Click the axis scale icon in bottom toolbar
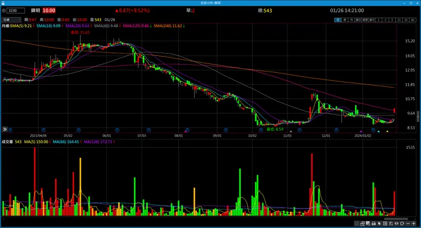This screenshot has width=421, height=228. (x=391, y=223)
